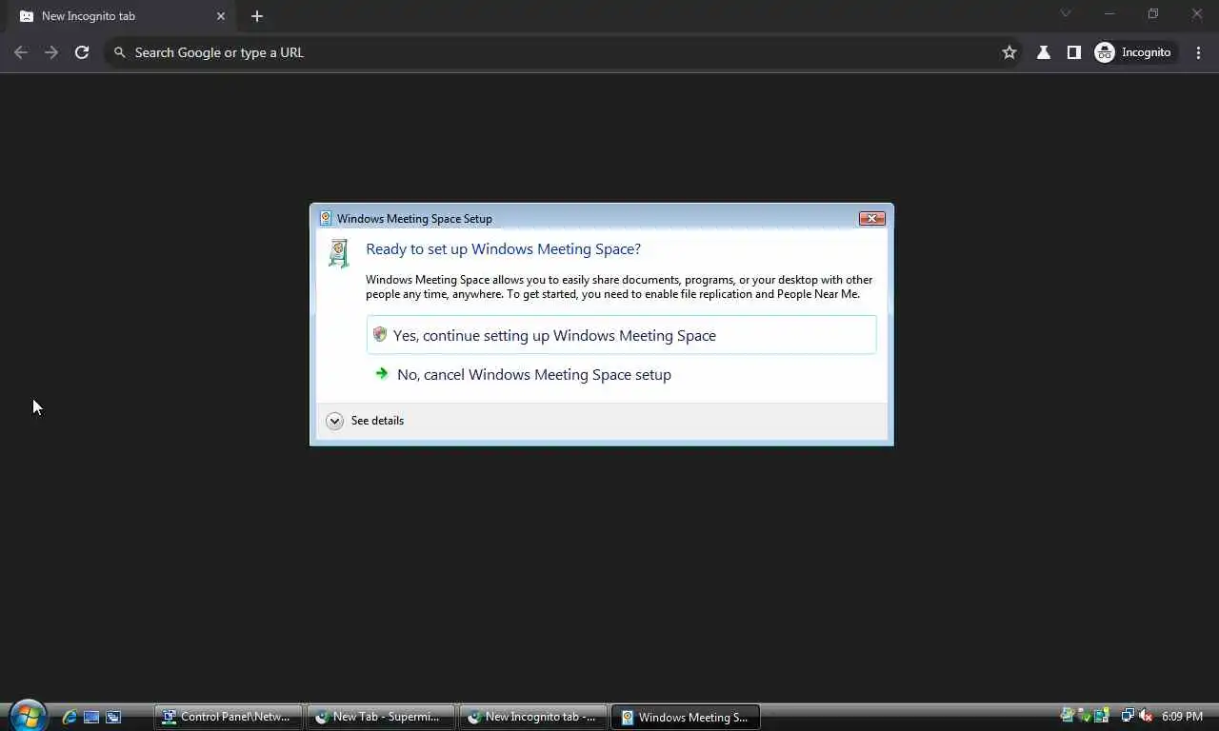
Task: Close the New Incognito tab
Action: 221,16
